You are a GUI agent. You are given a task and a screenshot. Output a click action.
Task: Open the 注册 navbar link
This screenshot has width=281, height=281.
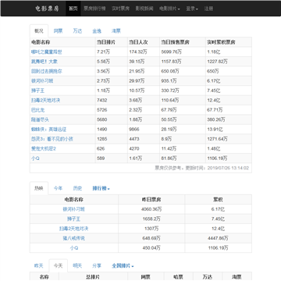point(208,9)
